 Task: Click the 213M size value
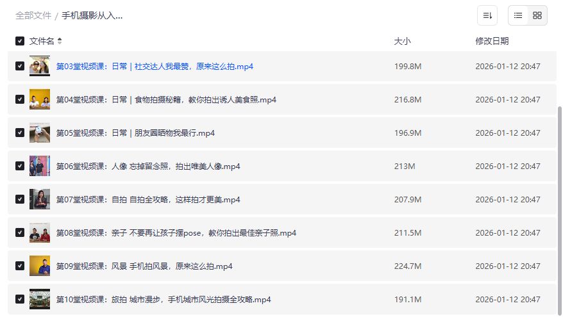[405, 167]
